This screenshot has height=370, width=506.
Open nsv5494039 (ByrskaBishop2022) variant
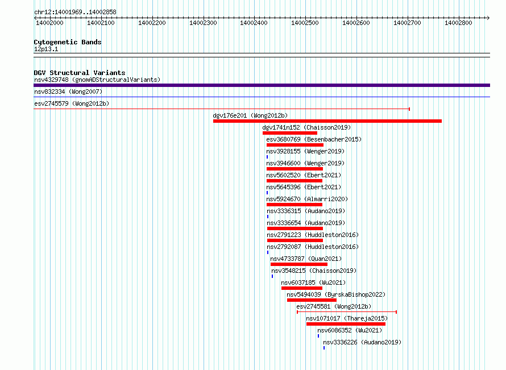(x=336, y=294)
